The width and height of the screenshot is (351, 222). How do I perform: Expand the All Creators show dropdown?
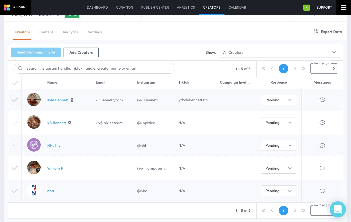click(x=279, y=52)
